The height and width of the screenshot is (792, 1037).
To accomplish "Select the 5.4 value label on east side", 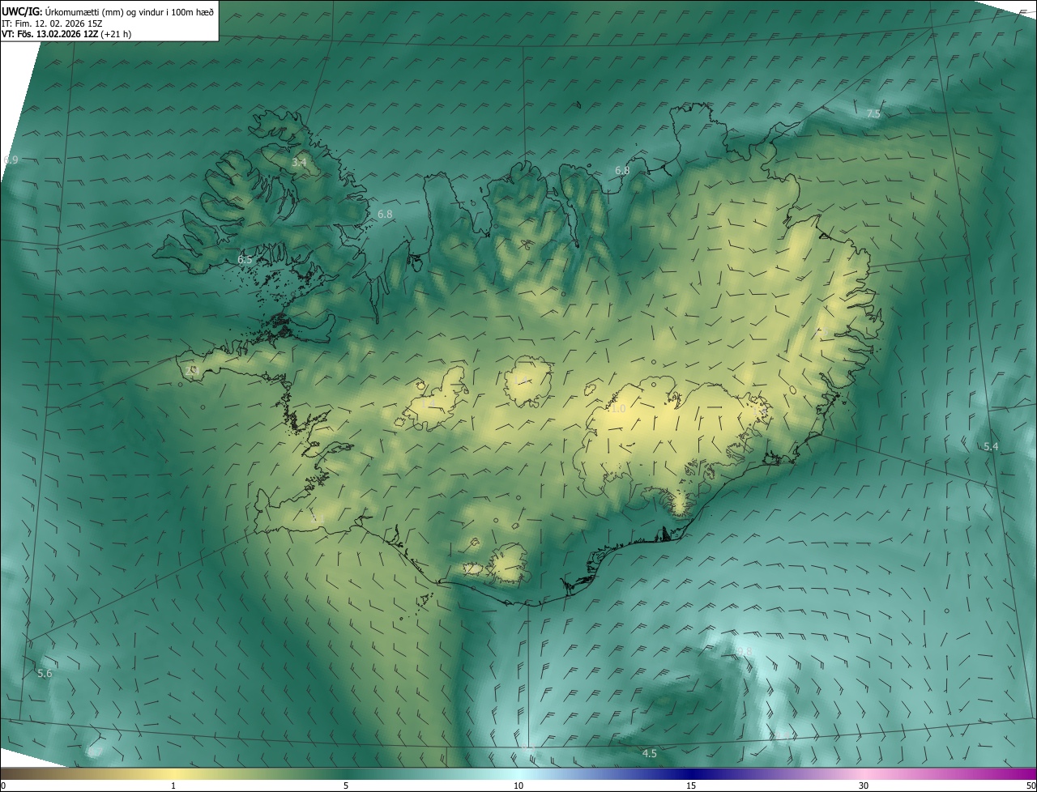I will click(990, 447).
